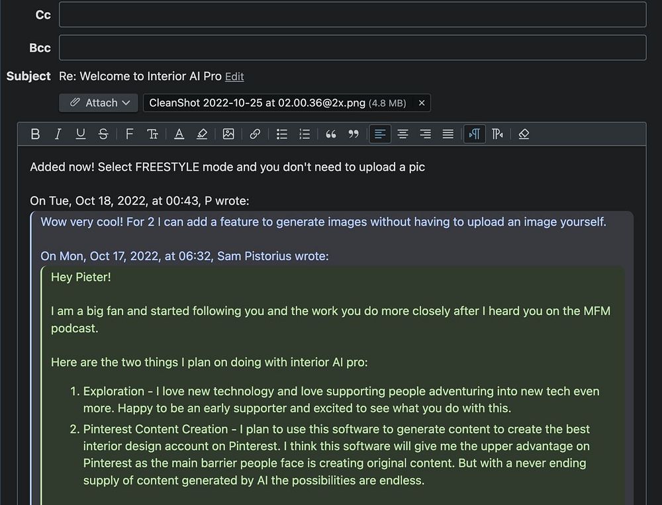Choose text highlight color
This screenshot has height=505, width=662.
pos(202,134)
